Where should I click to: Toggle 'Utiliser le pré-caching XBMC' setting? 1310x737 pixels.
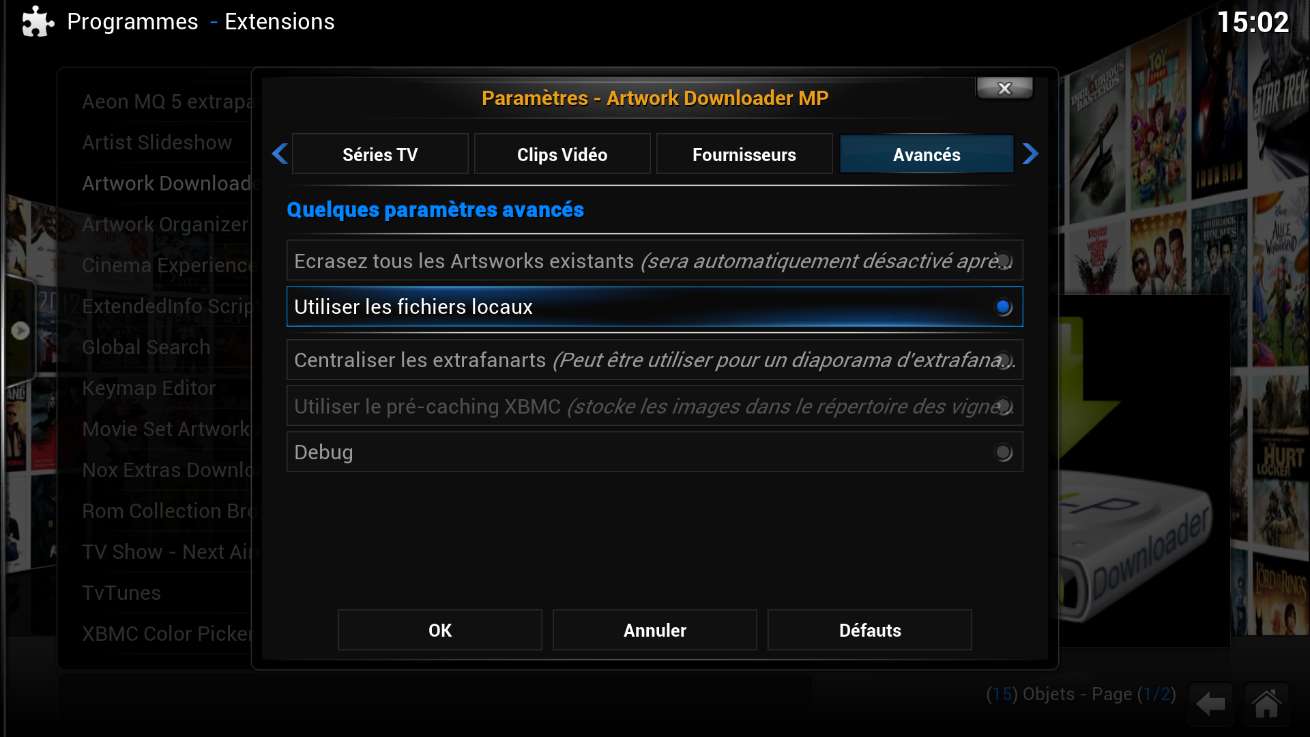(1003, 406)
